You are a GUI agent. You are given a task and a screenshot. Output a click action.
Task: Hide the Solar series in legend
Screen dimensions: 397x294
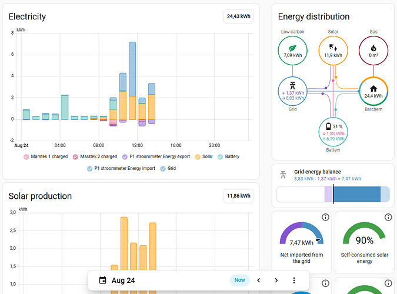pyautogui.click(x=203, y=157)
